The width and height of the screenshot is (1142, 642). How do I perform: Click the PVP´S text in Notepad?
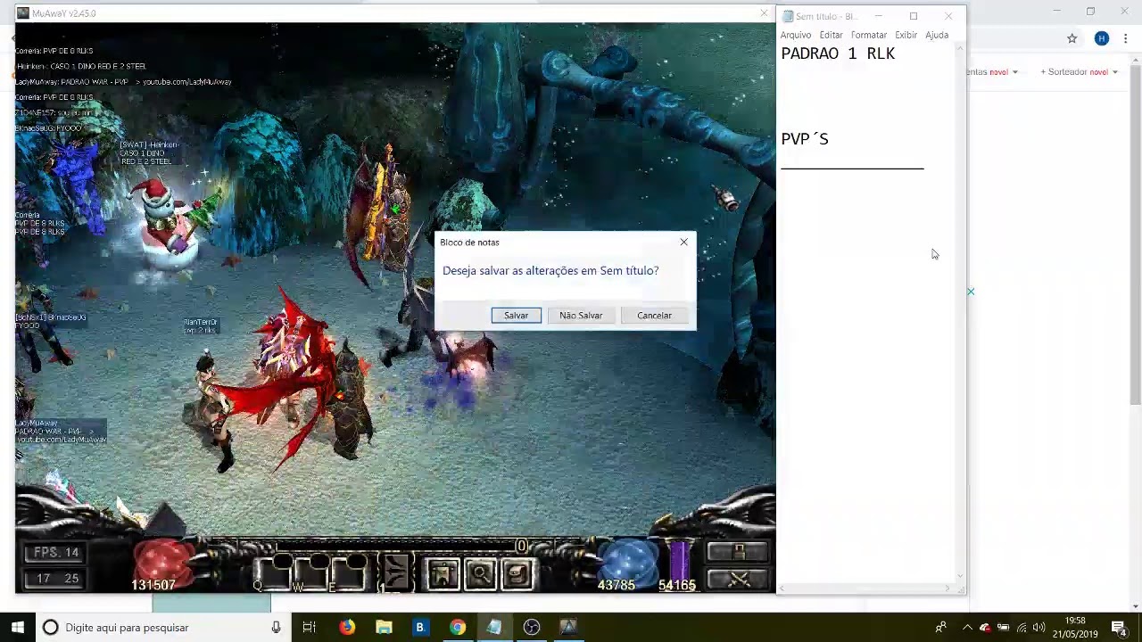(x=805, y=139)
